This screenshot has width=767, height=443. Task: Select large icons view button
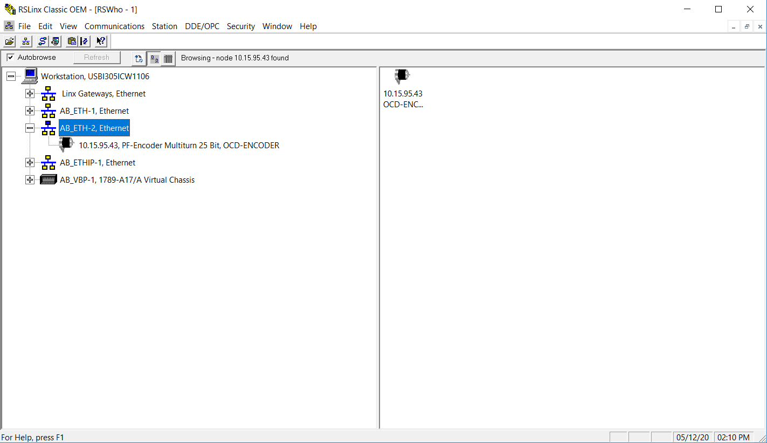click(x=154, y=59)
